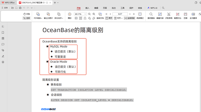Viewport: 201px width, 112px height.
Task: Open the 压缩 compress tool
Action: click(185, 16)
